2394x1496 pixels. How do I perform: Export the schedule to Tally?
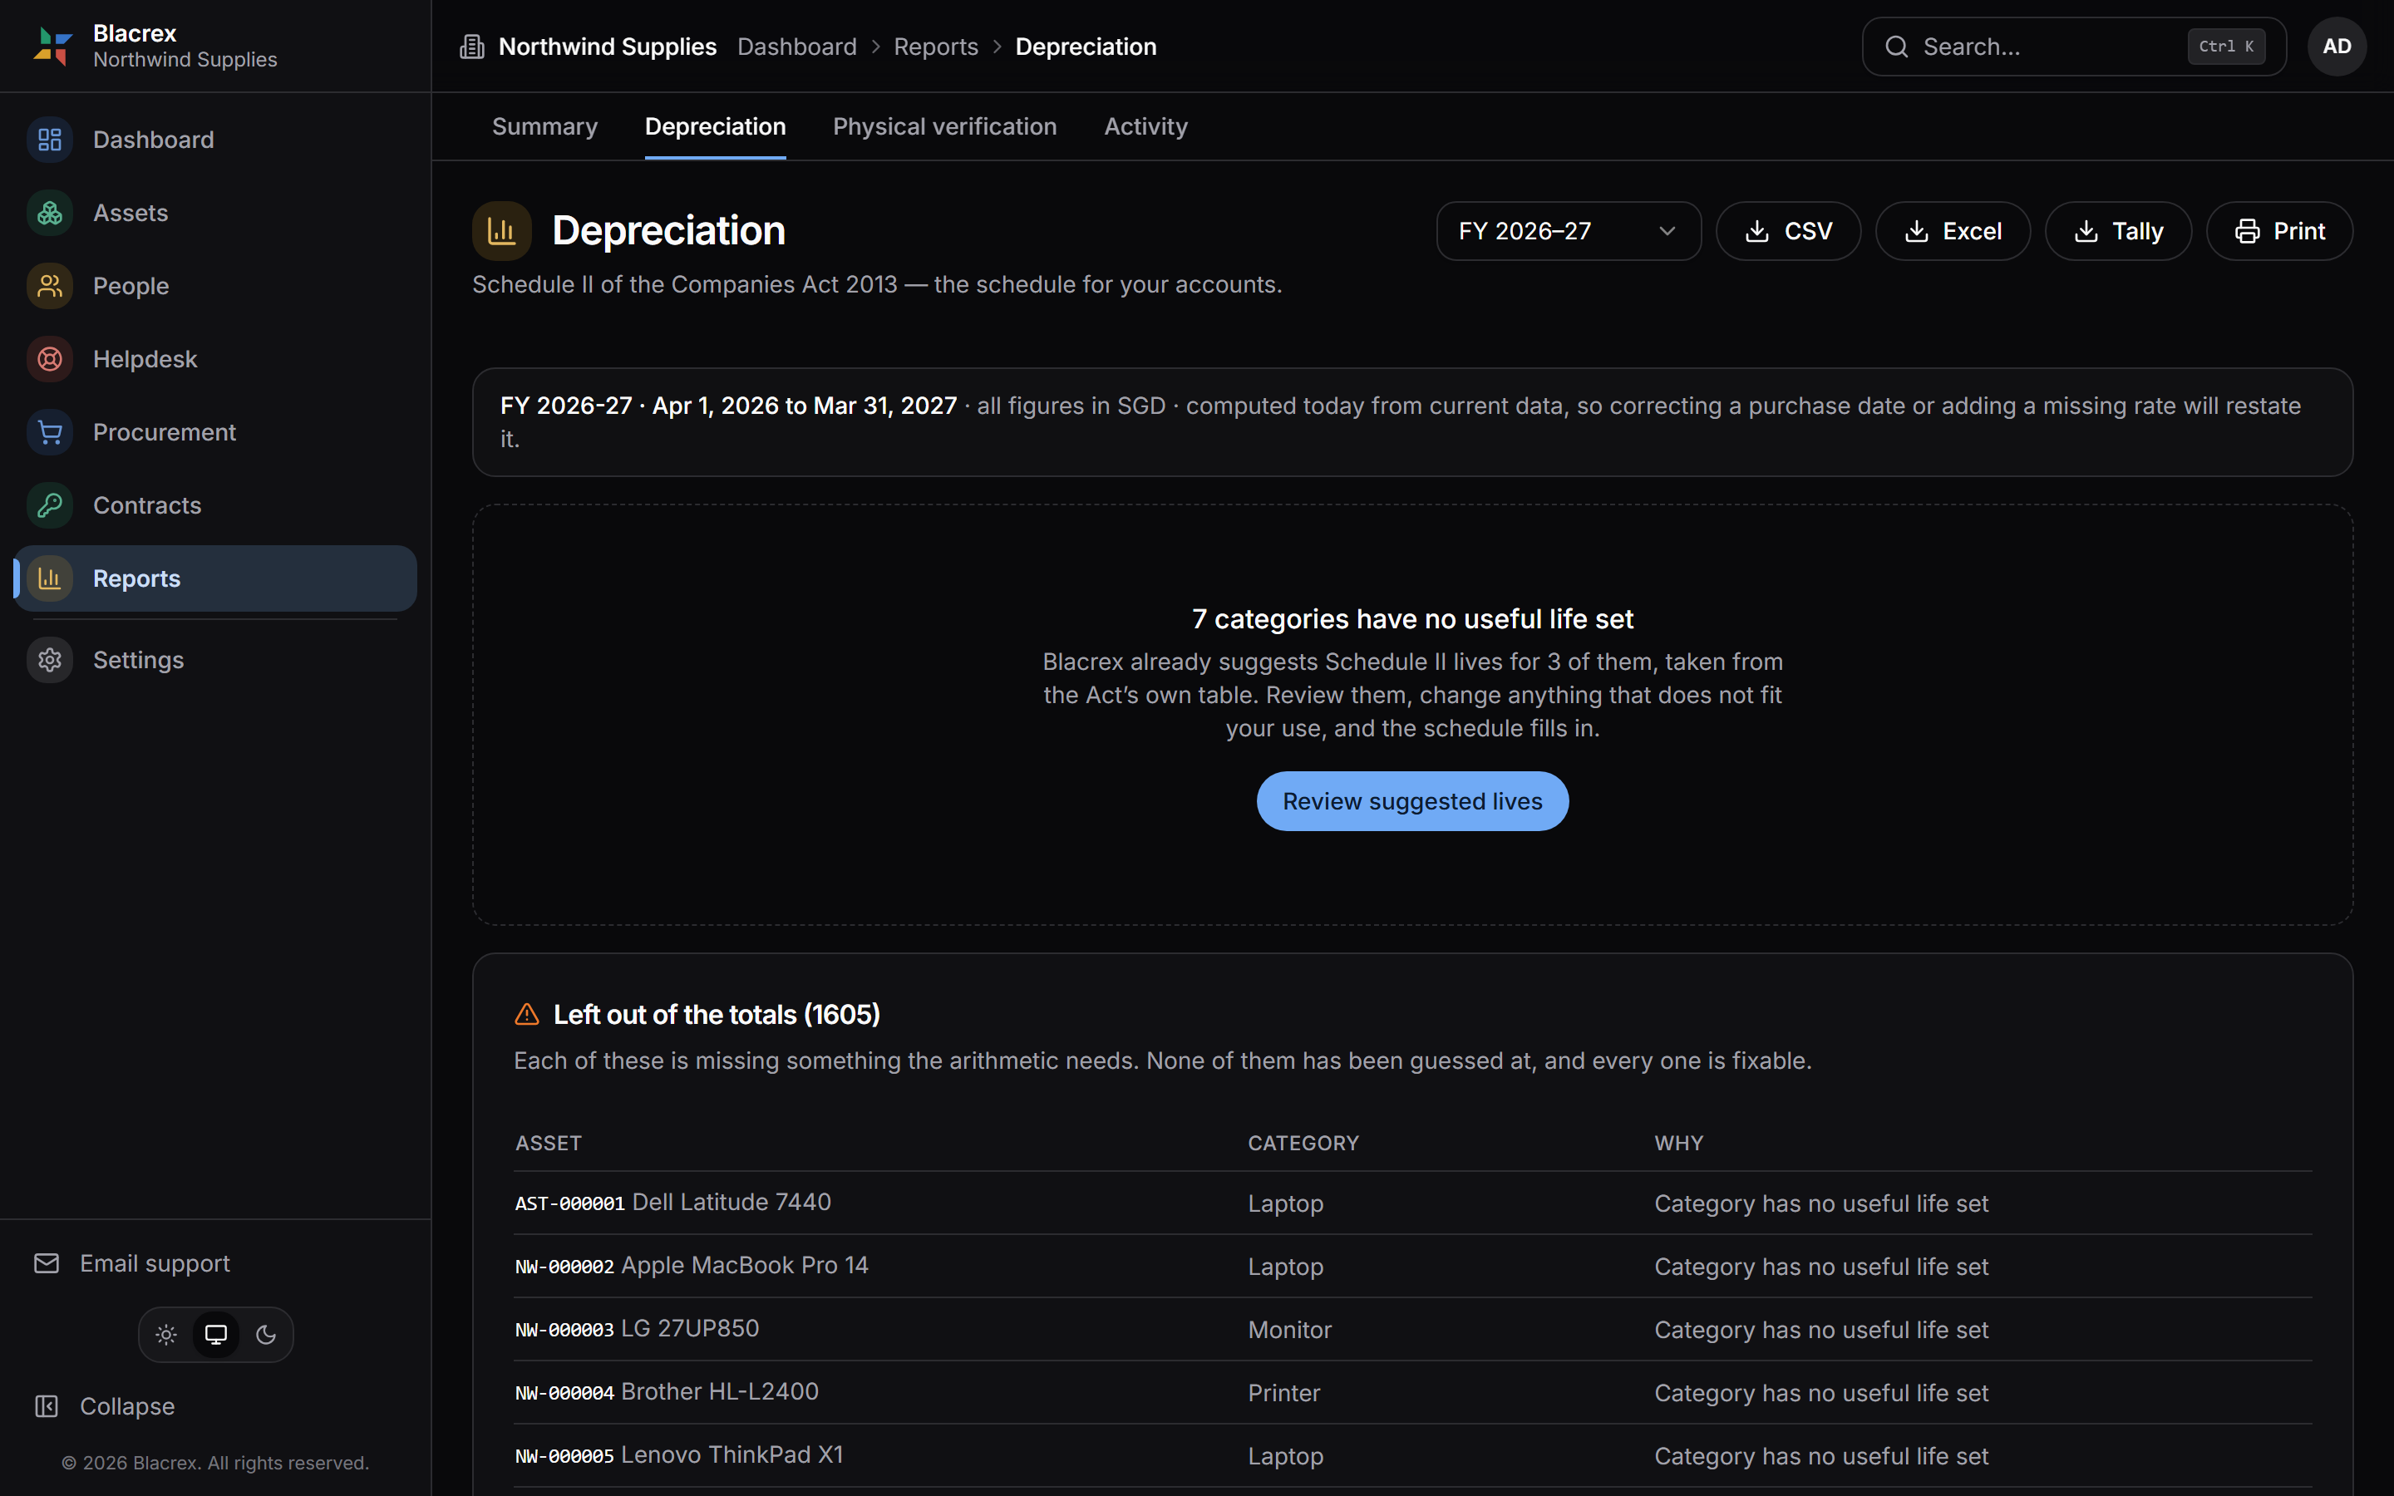point(2118,232)
